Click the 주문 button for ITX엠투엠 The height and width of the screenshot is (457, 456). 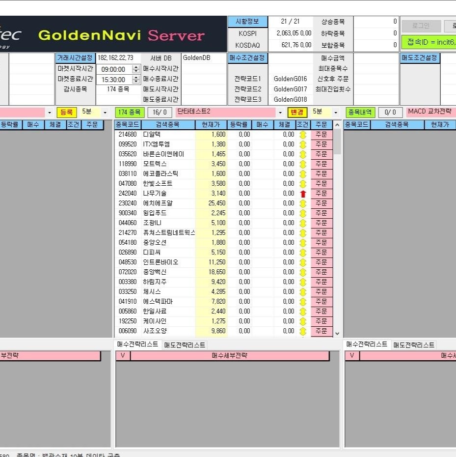pyautogui.click(x=321, y=144)
